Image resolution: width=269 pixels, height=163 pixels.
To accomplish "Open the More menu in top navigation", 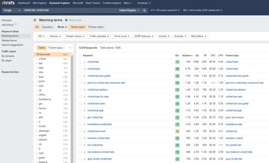I will [x=128, y=3].
